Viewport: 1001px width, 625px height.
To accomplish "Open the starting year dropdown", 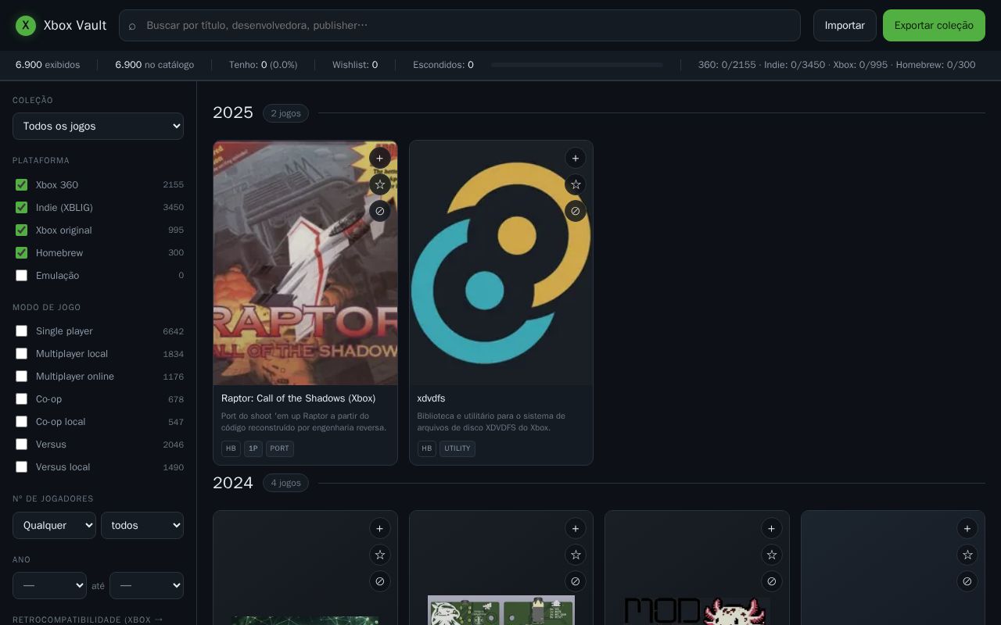I will [x=49, y=585].
